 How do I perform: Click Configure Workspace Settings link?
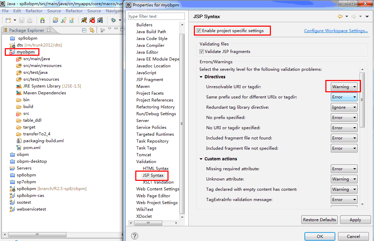[x=336, y=31]
